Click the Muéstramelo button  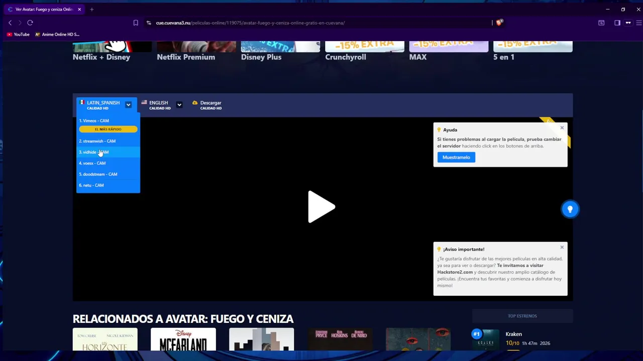(x=456, y=157)
